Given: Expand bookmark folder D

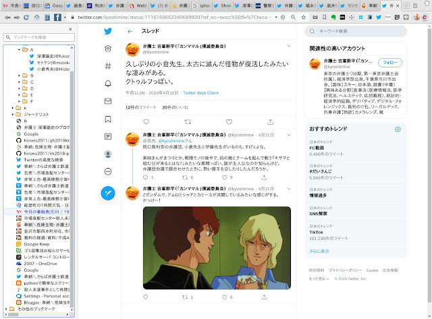Looking at the screenshot, I should point(19,88).
